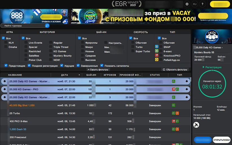Click the Knockout/PKO type icon
The height and width of the screenshot is (145, 232).
(x=156, y=55)
